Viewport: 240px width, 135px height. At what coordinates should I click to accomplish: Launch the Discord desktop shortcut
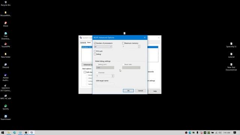[x=6, y=66]
